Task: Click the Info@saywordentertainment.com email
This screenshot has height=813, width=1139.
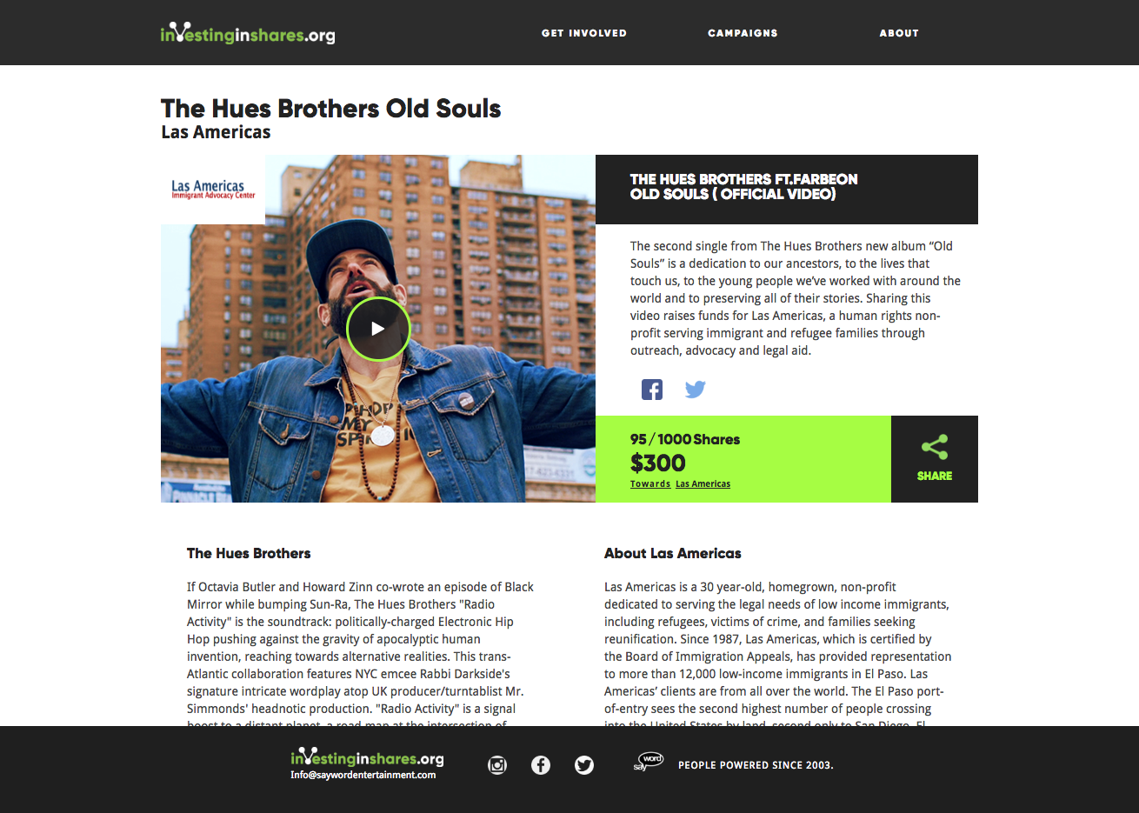Action: click(x=363, y=775)
